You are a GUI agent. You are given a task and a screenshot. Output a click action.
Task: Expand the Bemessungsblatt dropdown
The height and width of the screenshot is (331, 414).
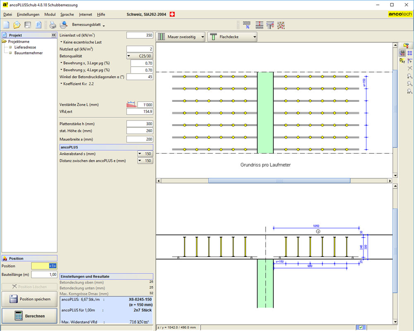(88, 25)
